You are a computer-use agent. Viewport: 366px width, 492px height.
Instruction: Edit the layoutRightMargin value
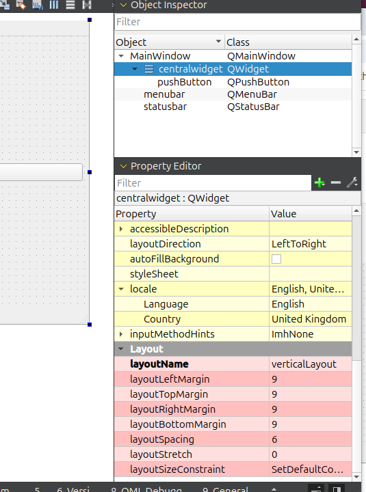point(311,409)
